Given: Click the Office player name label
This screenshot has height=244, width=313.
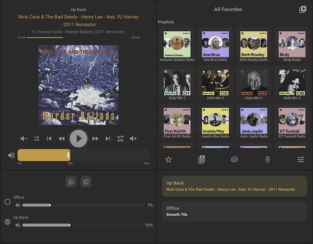Looking at the screenshot, I should point(19,197).
